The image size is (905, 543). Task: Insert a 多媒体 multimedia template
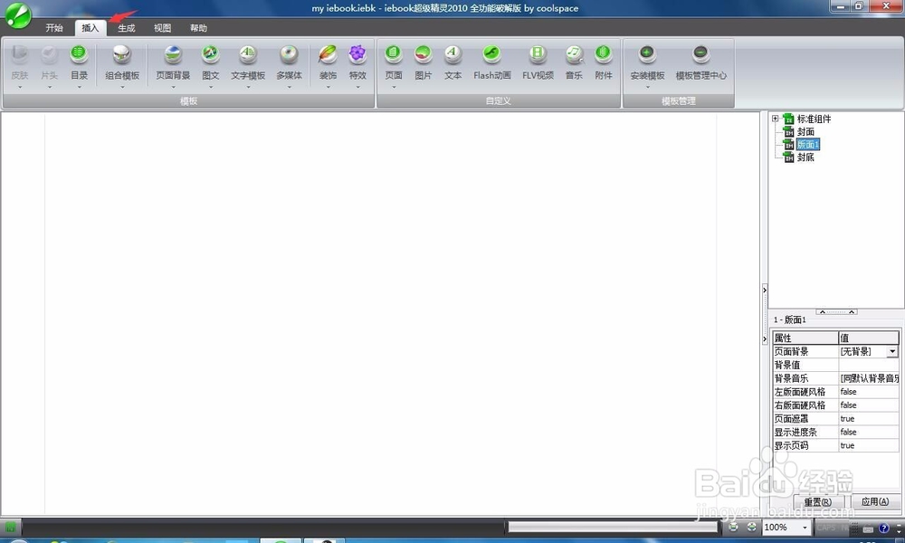pos(290,62)
